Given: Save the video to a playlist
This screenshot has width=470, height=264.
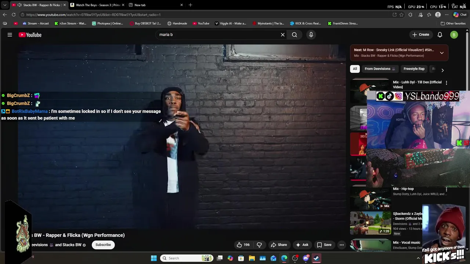Looking at the screenshot, I should [324, 245].
